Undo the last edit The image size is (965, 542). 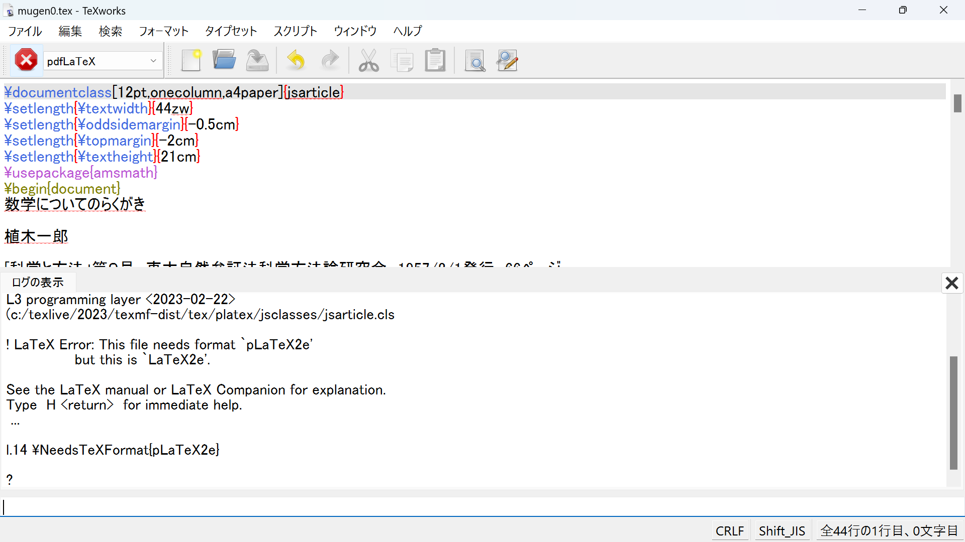(296, 61)
